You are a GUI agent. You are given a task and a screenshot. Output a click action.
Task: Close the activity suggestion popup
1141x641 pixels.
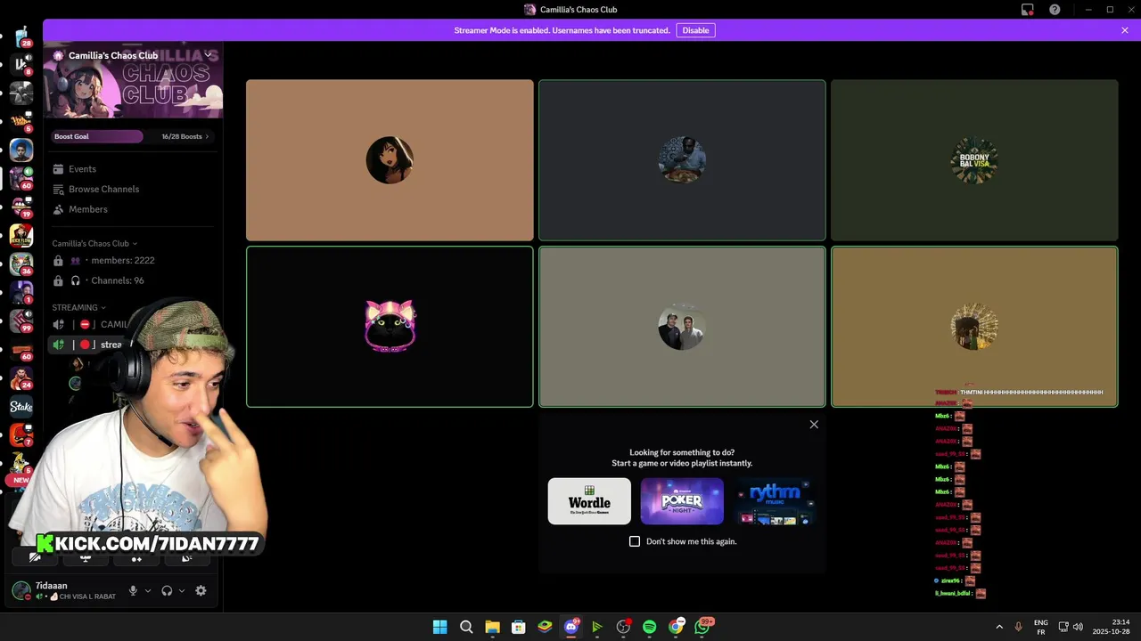pos(814,425)
